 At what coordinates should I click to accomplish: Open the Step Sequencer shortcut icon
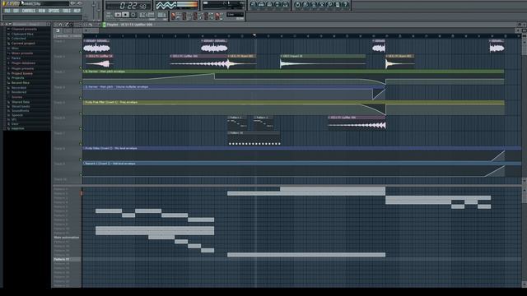(x=262, y=5)
